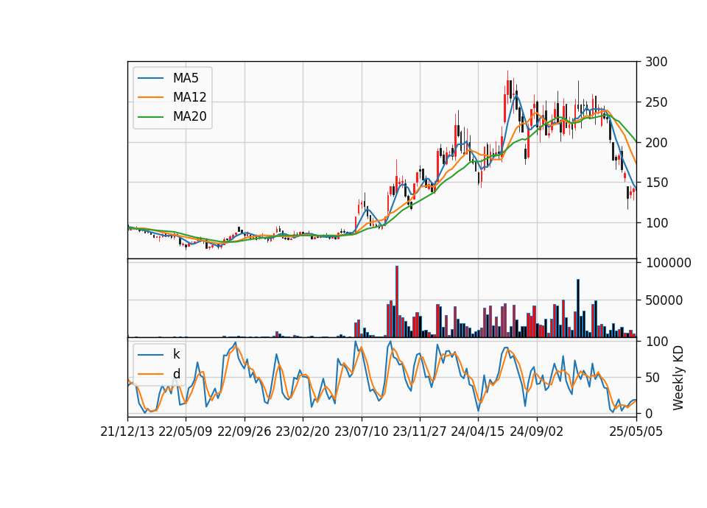The height and width of the screenshot is (508, 707).
Task: Click the MA12 legend label
Action: coord(189,97)
